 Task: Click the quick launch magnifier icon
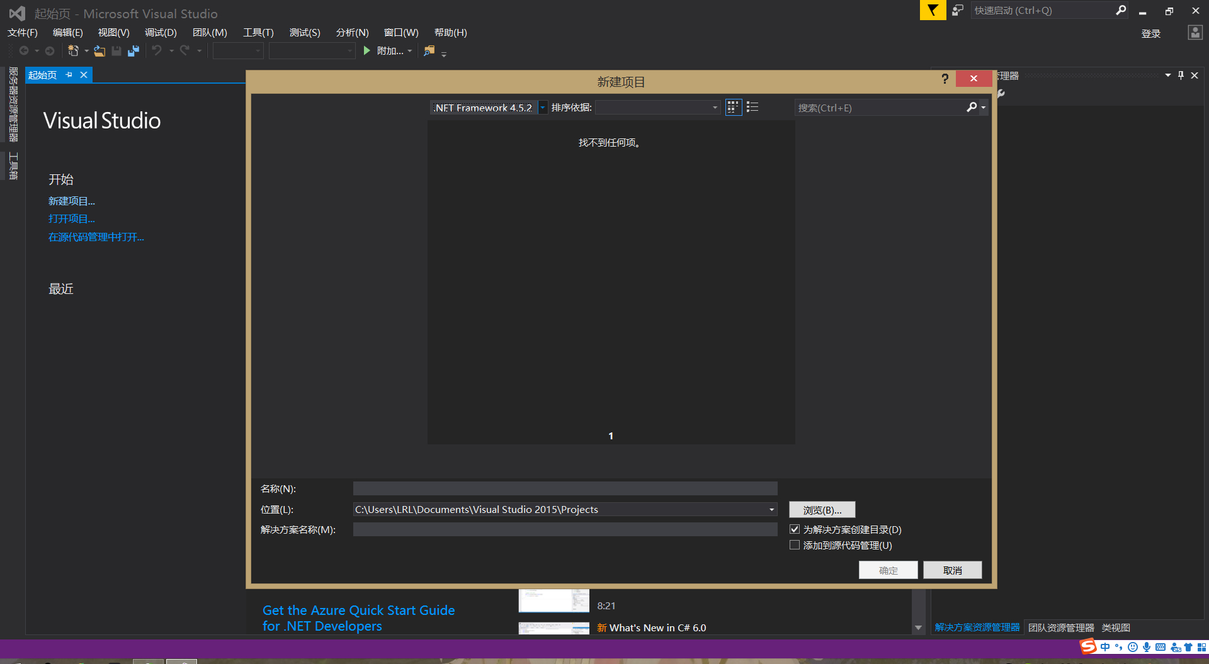point(1121,10)
